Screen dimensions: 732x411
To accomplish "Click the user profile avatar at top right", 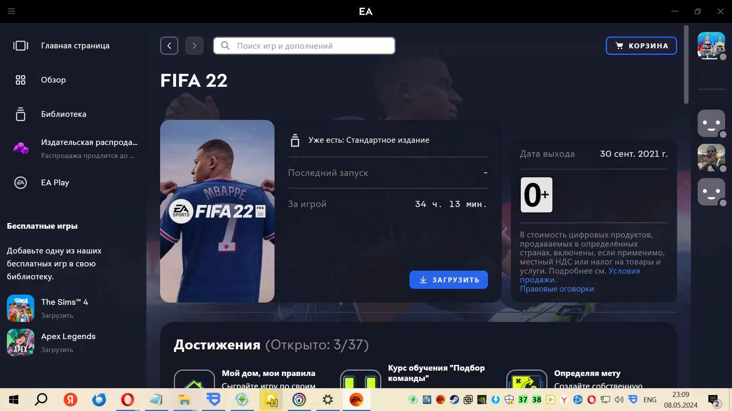I will (x=711, y=46).
